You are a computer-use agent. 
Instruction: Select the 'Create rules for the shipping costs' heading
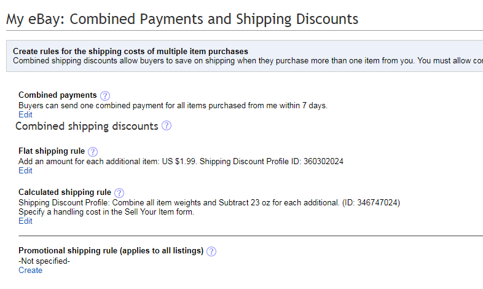click(x=130, y=51)
